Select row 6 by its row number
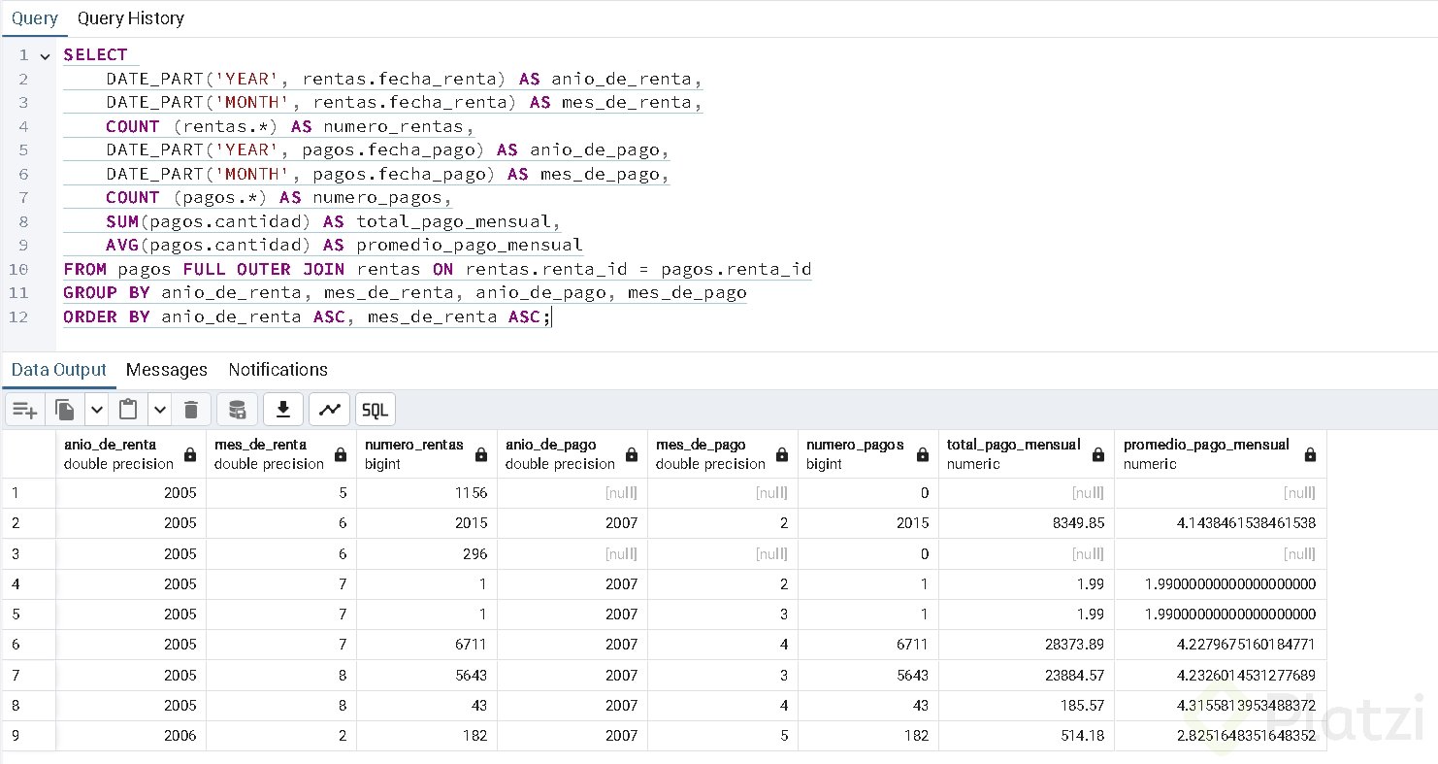 pyautogui.click(x=16, y=645)
